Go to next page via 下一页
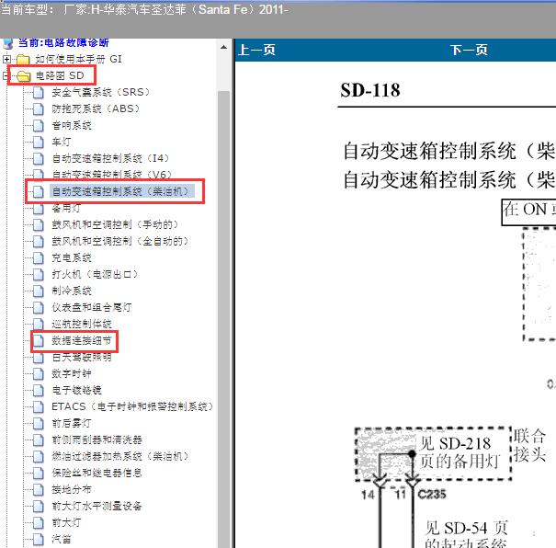Viewport: 556px width, 548px height. 469,50
